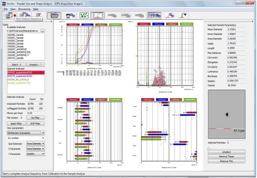This screenshot has height=178, width=257.
Task: Open the Y Parameter Satelity dropdown
Action: 35,154
